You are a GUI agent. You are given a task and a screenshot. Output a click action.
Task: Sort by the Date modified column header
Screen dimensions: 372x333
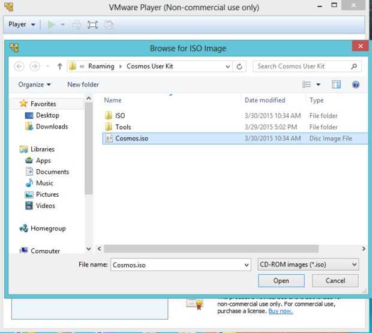(x=265, y=100)
